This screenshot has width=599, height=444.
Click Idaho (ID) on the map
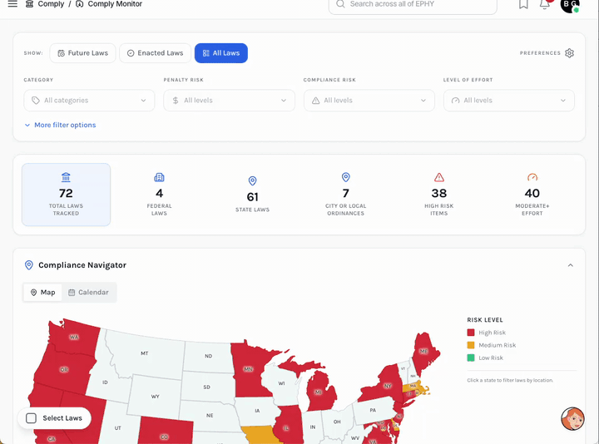point(105,382)
